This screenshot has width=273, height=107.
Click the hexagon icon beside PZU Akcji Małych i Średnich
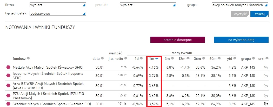pyautogui.click(x=8, y=95)
